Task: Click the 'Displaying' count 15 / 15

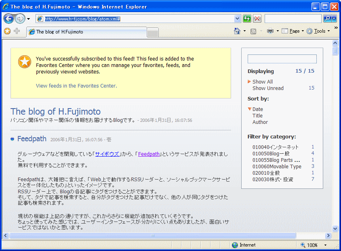Action: click(305, 71)
